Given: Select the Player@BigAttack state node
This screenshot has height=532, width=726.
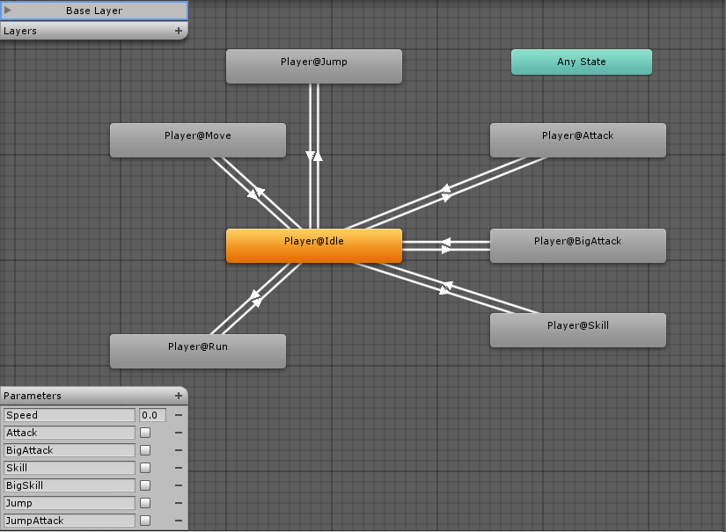Looking at the screenshot, I should click(578, 245).
